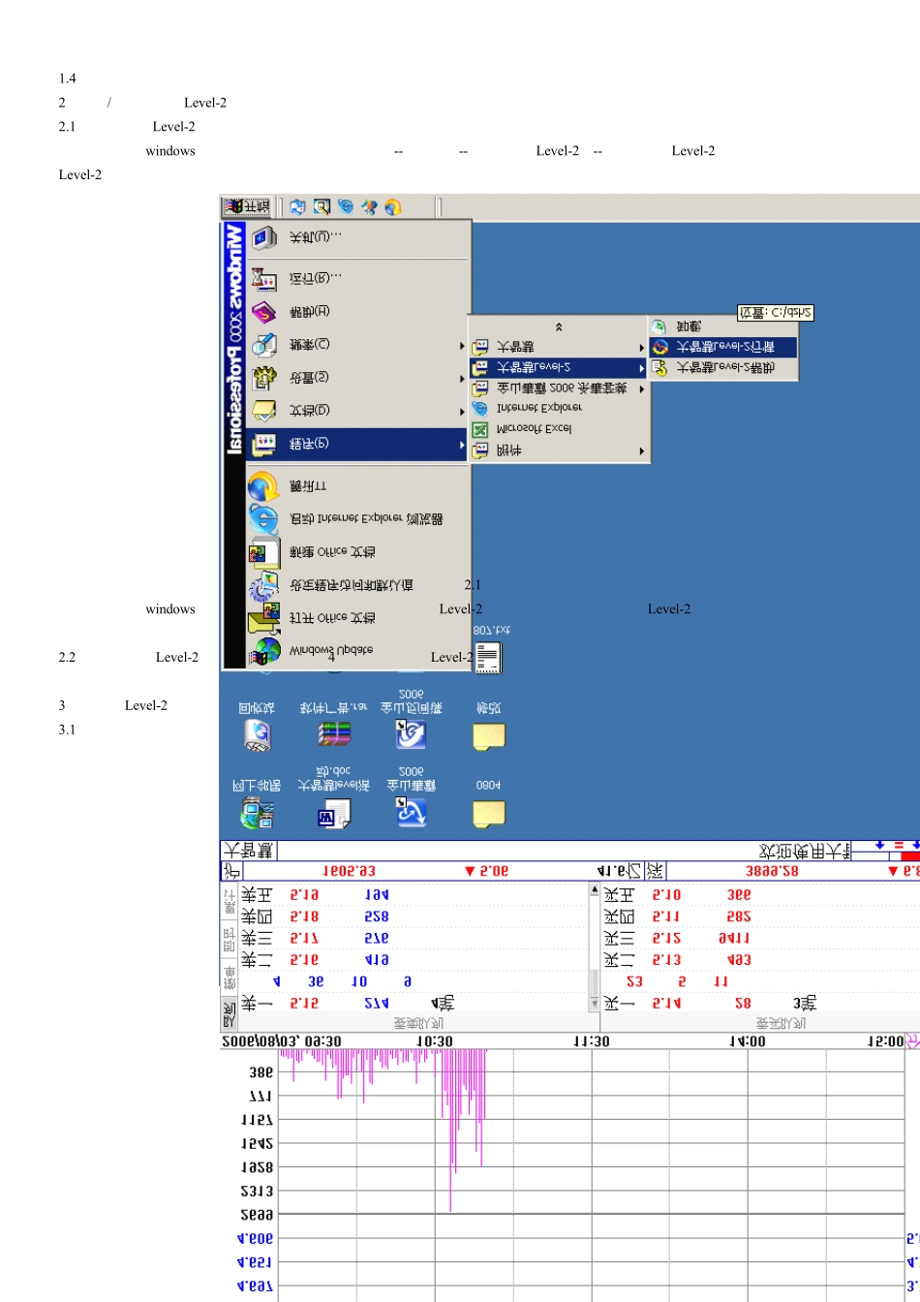Image resolution: width=920 pixels, height=1302 pixels.
Task: Launch the 金山毒霸 2006 desktop shortcut
Action: pyautogui.click(x=411, y=814)
